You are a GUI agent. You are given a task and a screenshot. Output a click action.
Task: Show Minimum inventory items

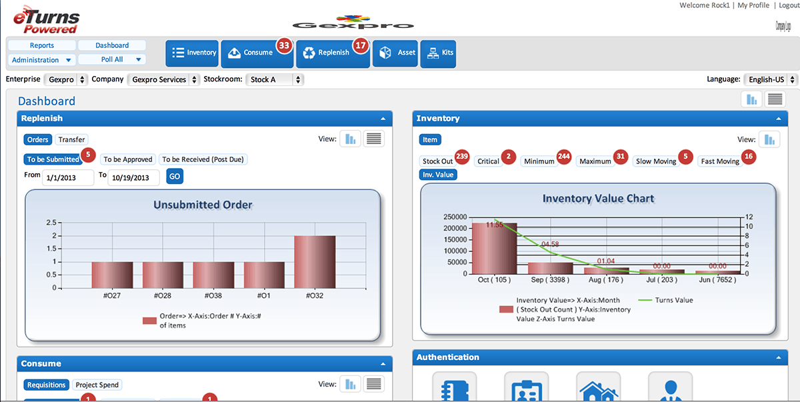[x=539, y=161]
